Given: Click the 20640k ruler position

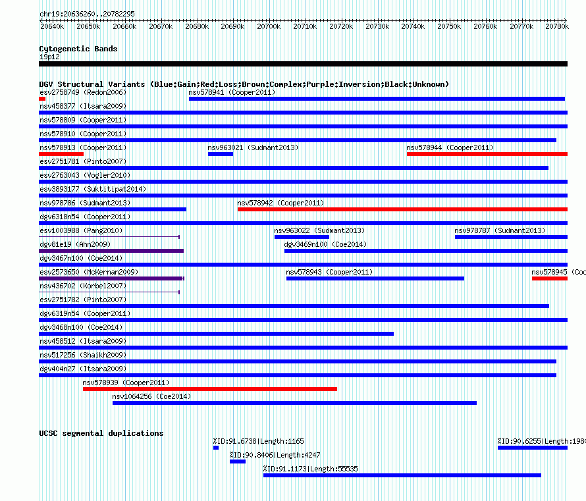Looking at the screenshot, I should (x=52, y=26).
